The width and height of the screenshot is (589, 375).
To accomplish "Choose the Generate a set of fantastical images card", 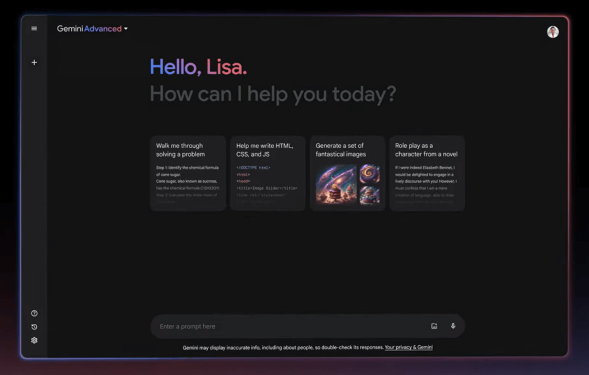I will tap(347, 173).
